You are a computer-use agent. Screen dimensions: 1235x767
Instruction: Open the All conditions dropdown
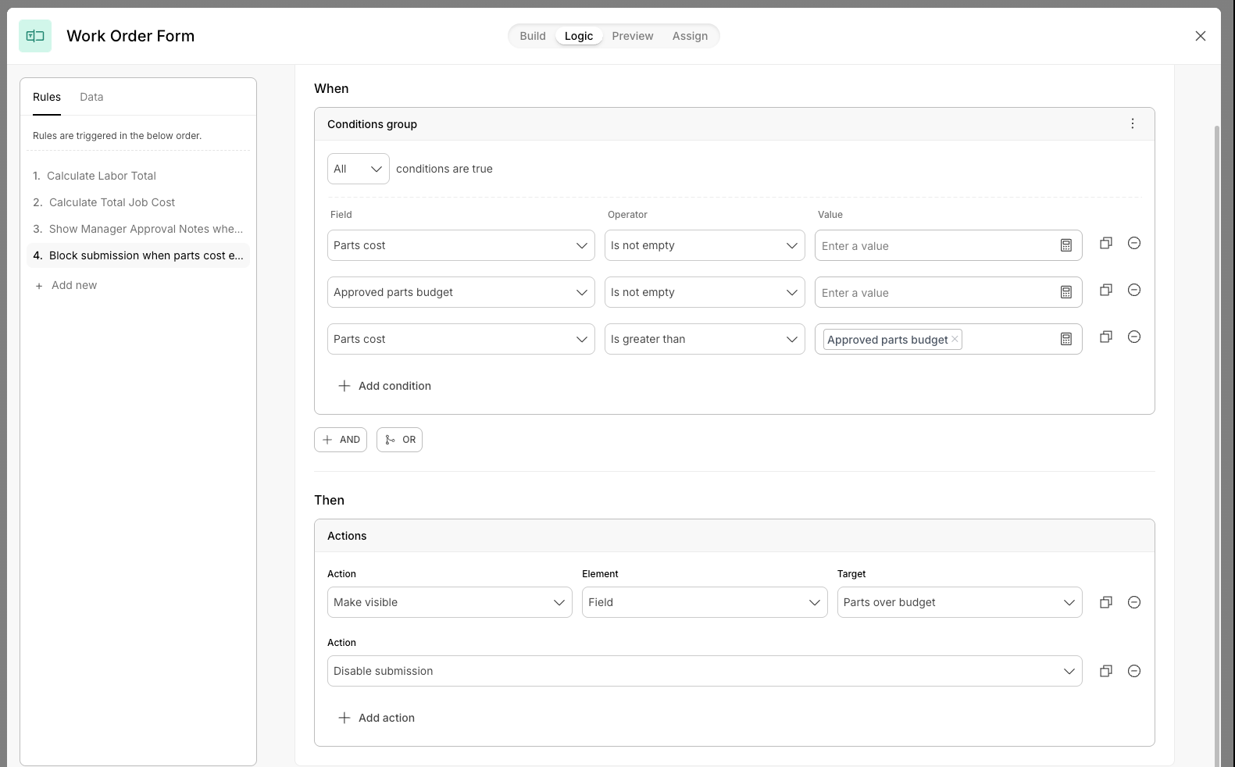359,169
